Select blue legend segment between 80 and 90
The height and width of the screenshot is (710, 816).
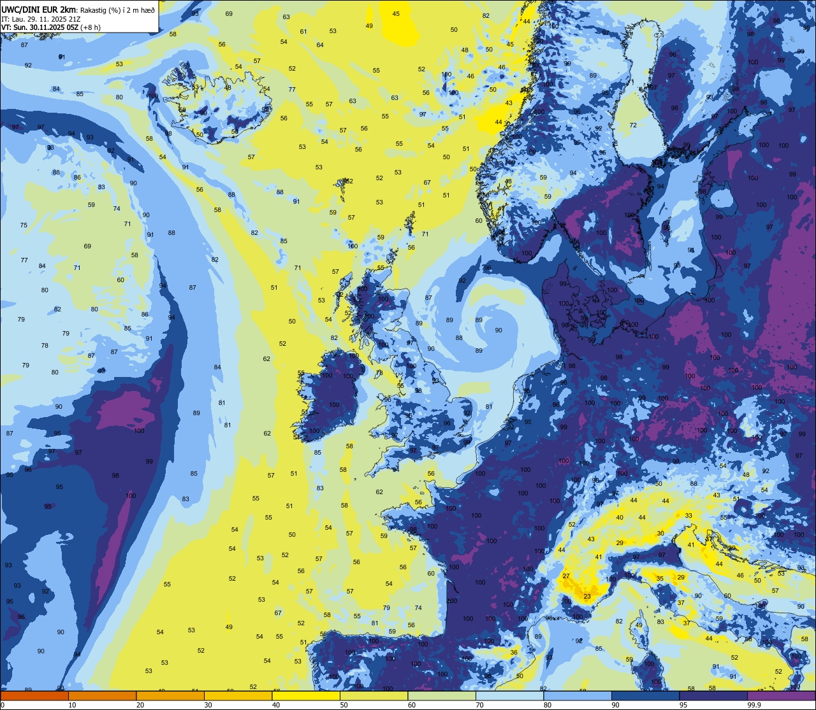click(578, 695)
